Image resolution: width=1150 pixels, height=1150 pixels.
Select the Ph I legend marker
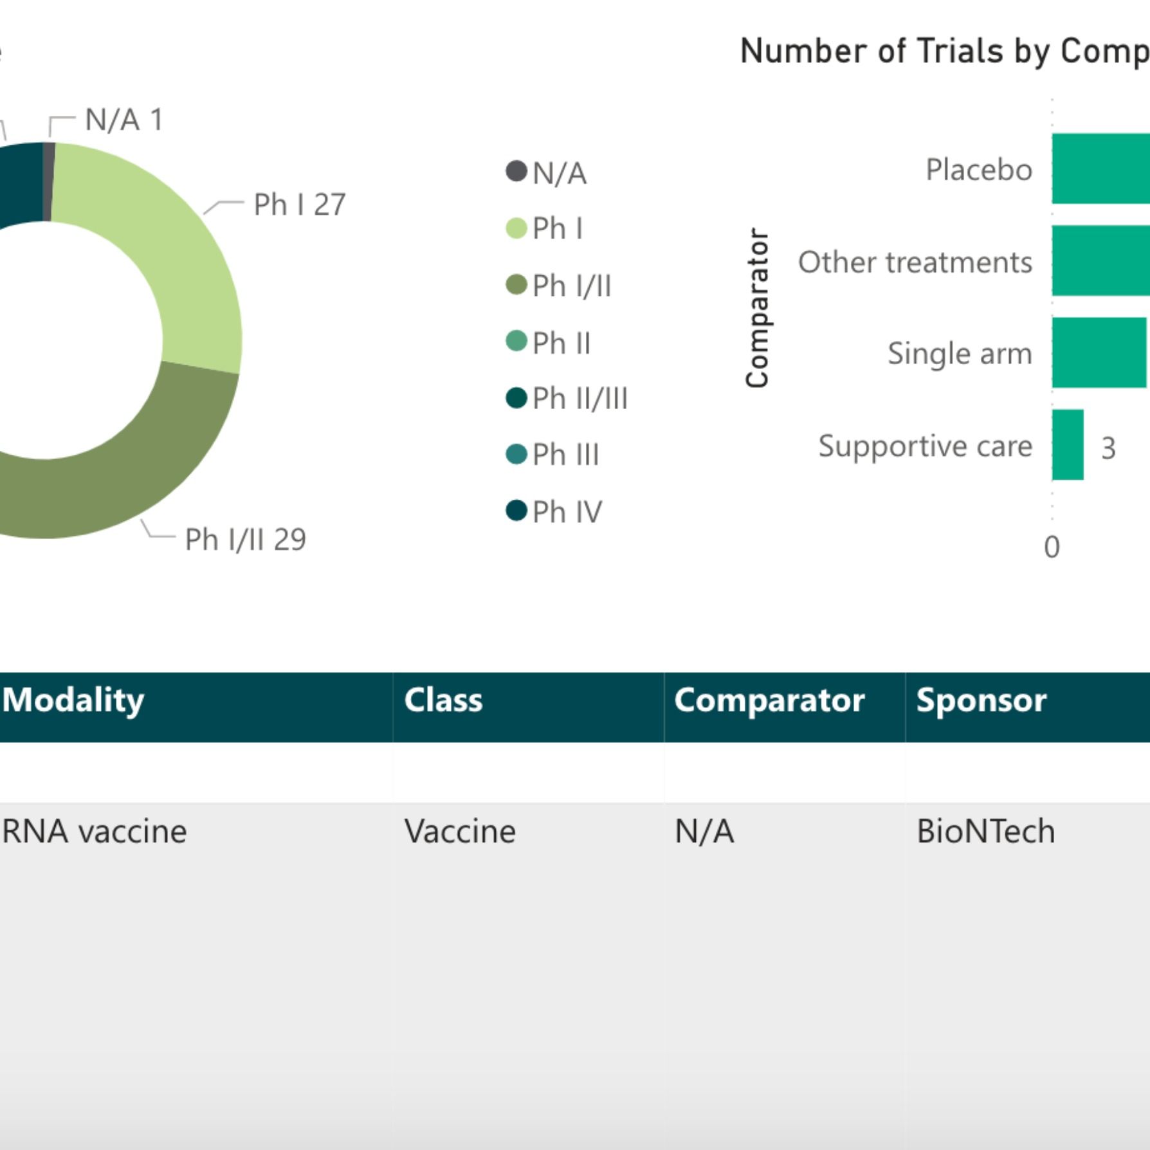516,228
